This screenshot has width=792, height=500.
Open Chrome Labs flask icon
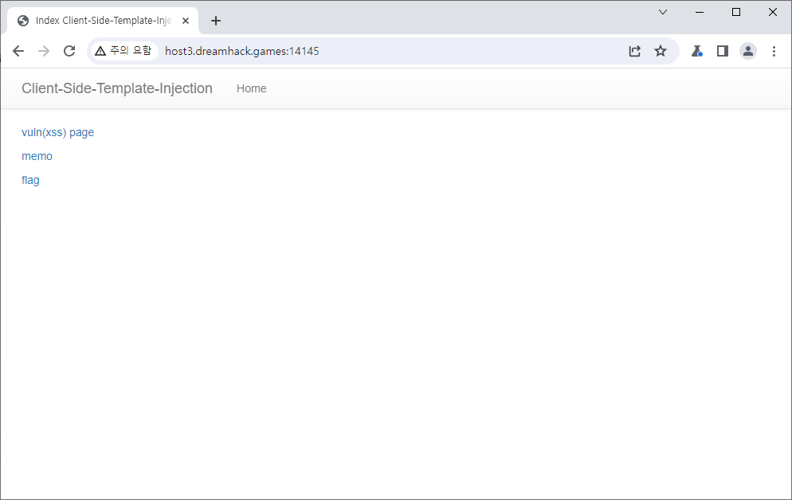[x=697, y=51]
